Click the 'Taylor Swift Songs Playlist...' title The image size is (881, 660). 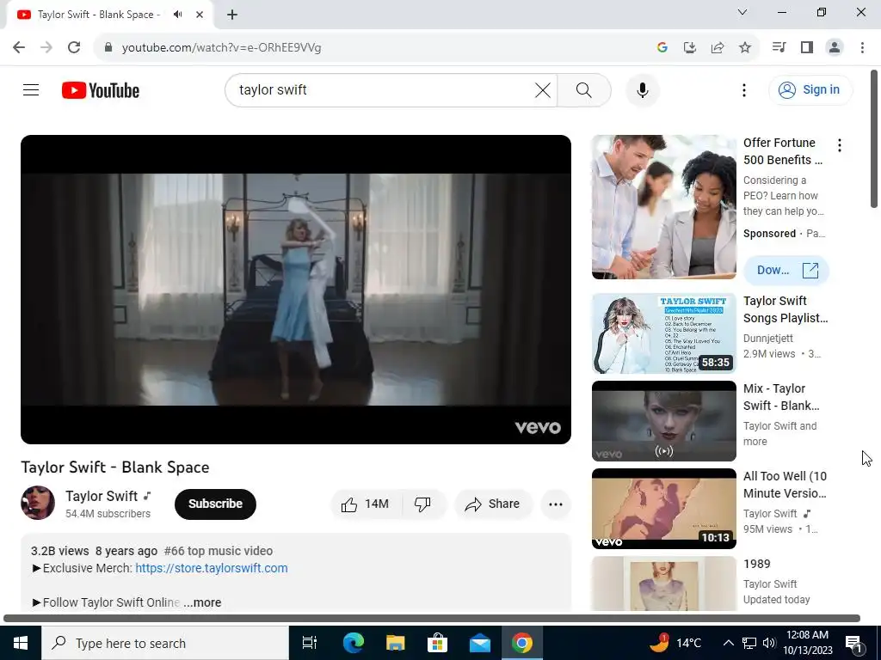click(x=786, y=309)
